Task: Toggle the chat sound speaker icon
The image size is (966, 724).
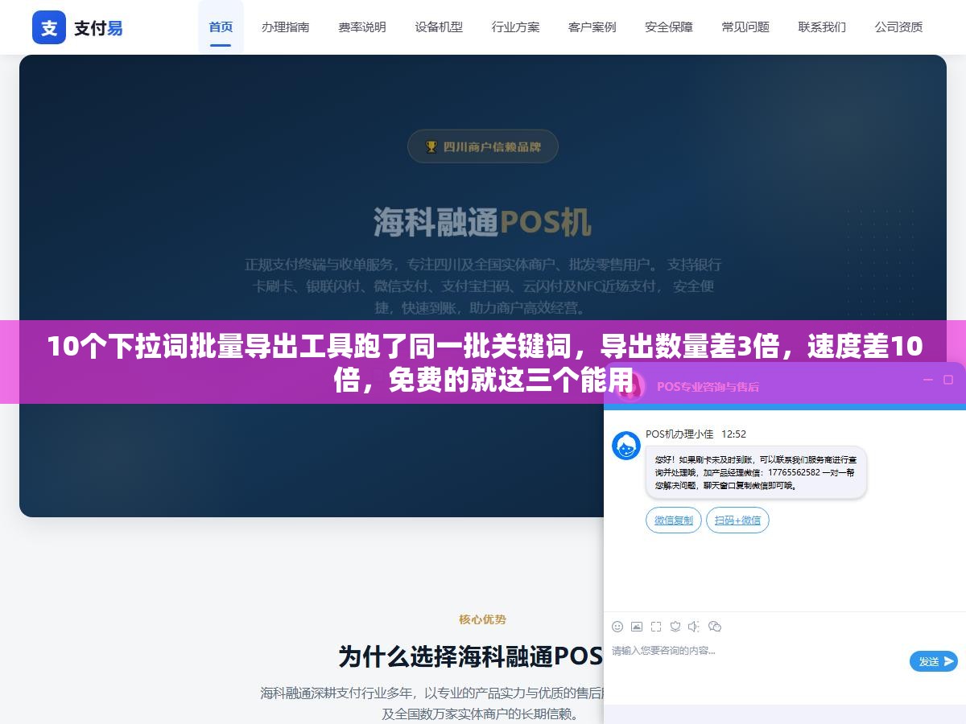Action: pos(695,627)
